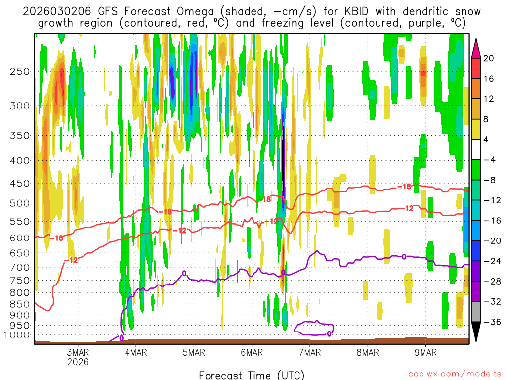Click the "500" pressure level label

click(20, 203)
